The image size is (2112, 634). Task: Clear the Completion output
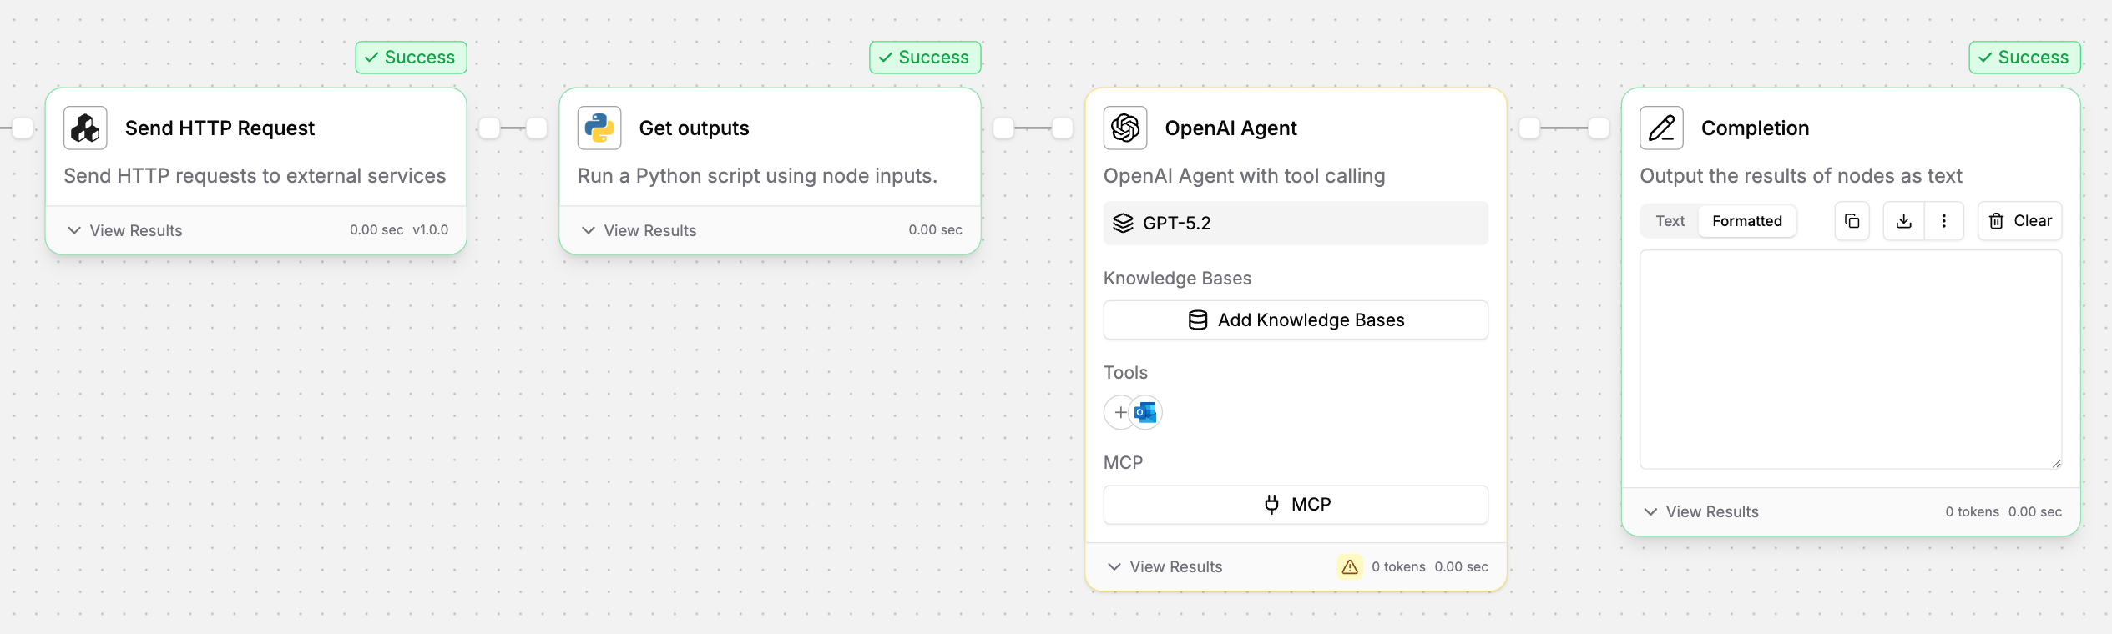pyautogui.click(x=2019, y=221)
